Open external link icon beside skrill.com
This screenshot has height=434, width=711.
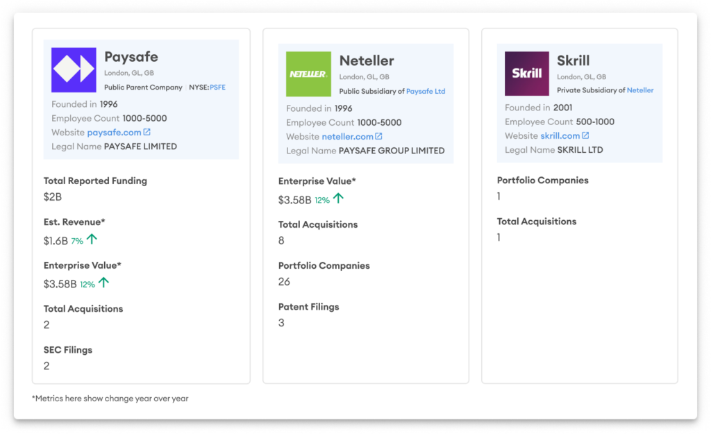(x=585, y=135)
